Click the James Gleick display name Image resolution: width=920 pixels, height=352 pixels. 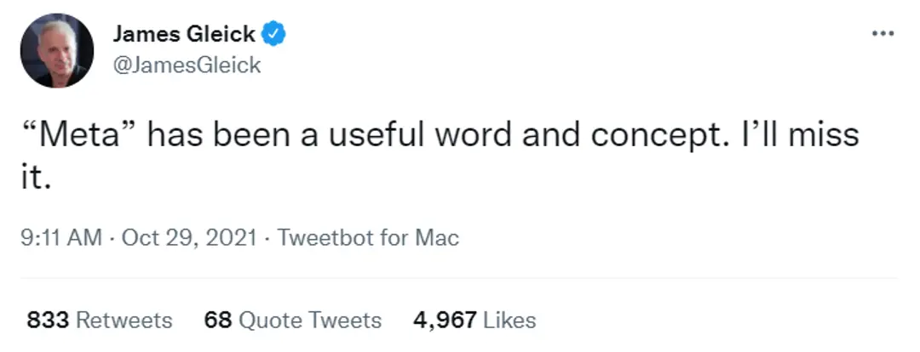[183, 34]
